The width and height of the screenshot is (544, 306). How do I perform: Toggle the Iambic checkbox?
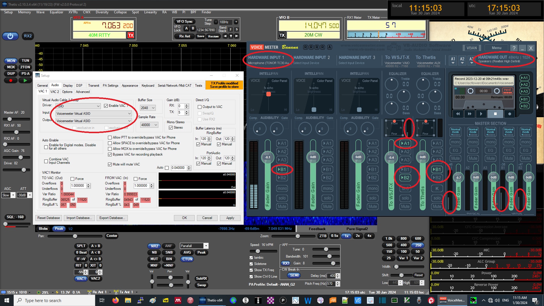point(251,258)
